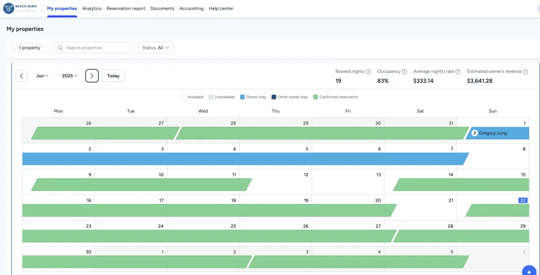Image resolution: width=540 pixels, height=275 pixels.
Task: Click the booked nights value 19
Action: (338, 81)
